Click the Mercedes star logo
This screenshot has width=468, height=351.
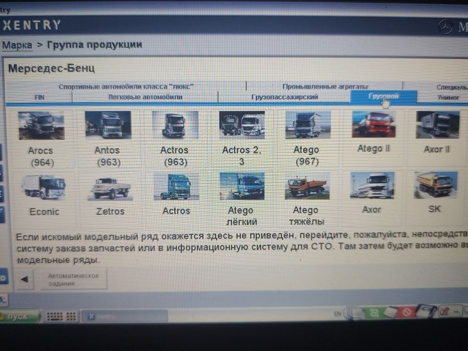point(445,27)
